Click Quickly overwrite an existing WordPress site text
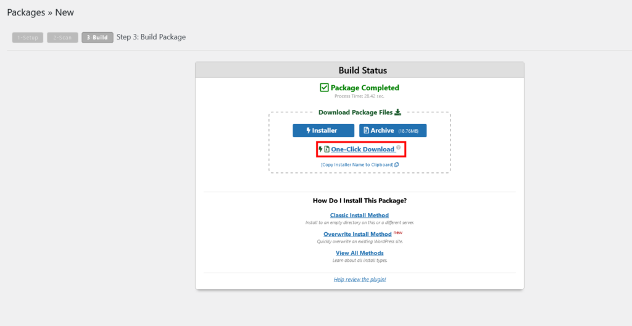 [360, 241]
